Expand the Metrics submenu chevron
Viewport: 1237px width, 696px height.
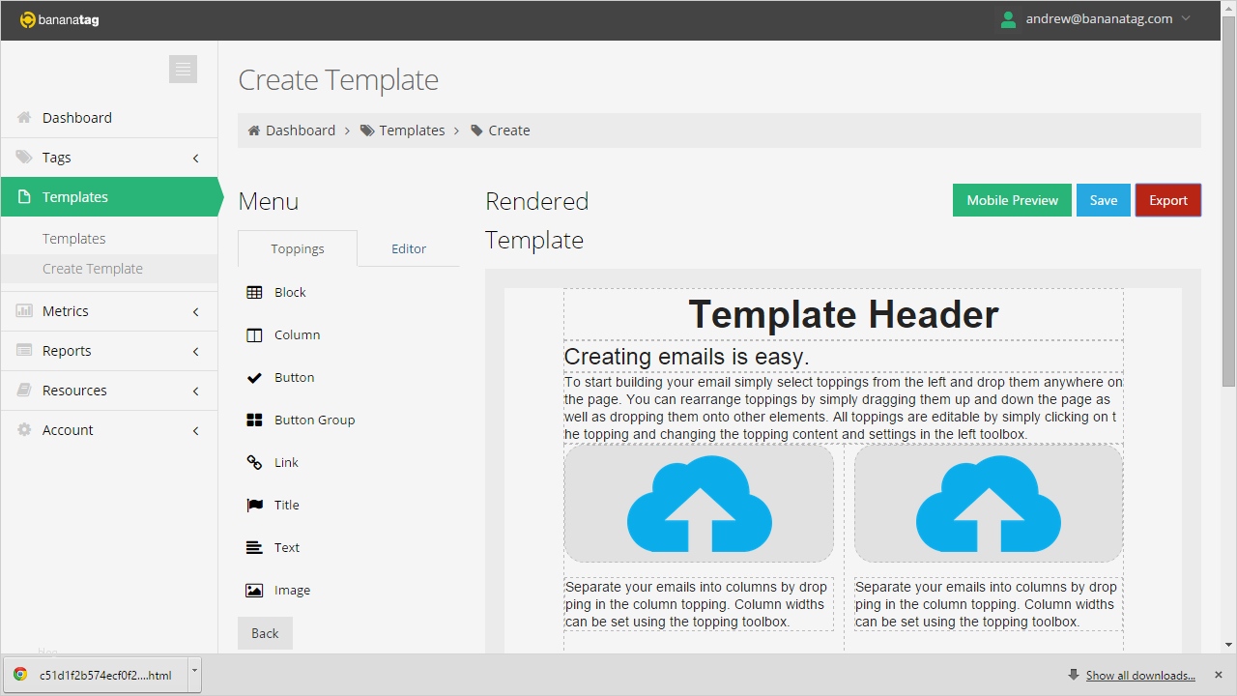pos(195,311)
